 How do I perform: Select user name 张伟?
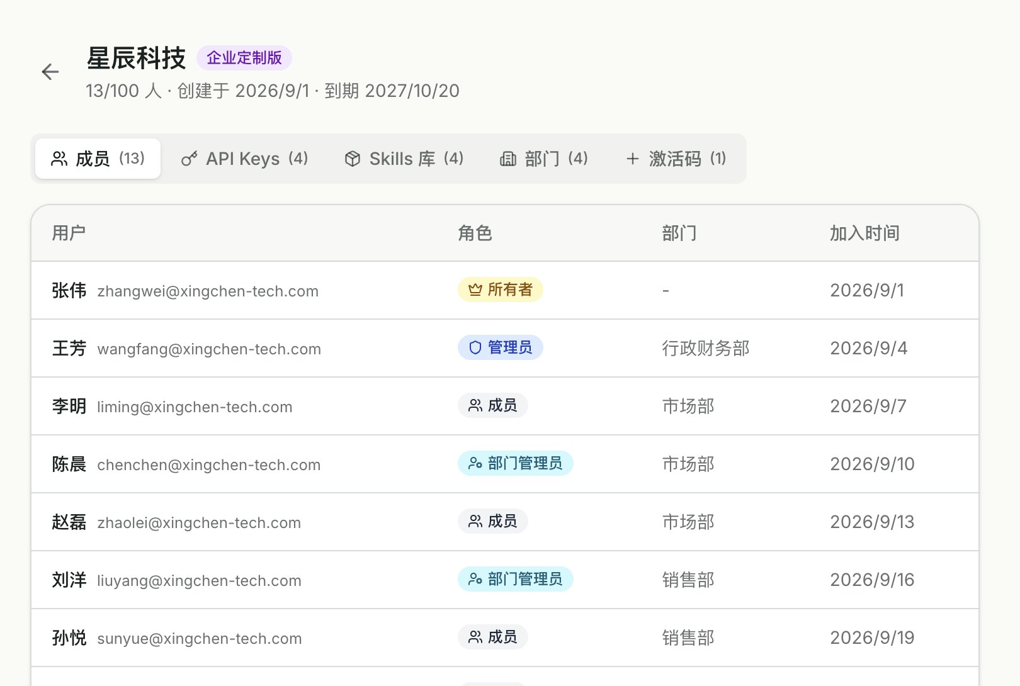(x=69, y=290)
